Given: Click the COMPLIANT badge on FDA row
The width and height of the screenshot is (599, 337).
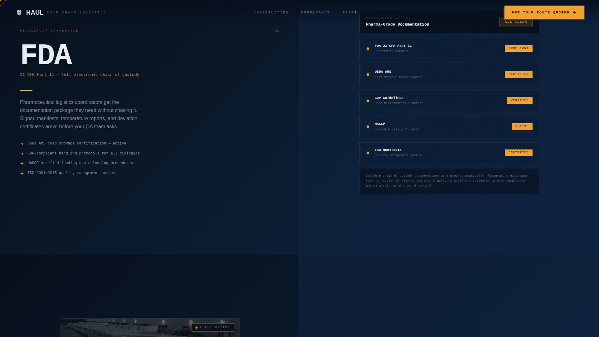Looking at the screenshot, I should 519,48.
